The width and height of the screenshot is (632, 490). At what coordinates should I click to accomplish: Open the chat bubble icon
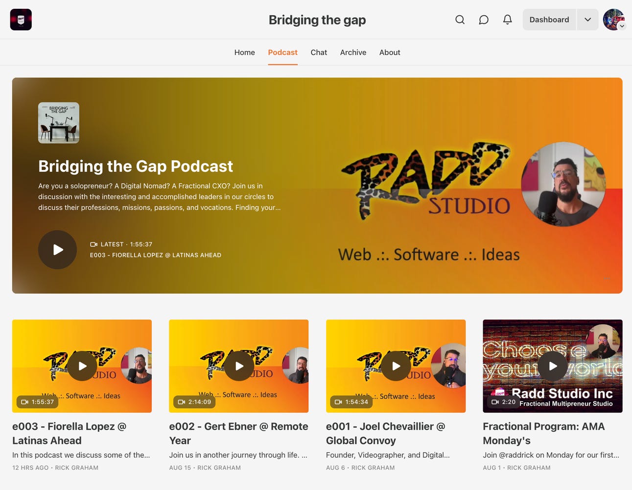click(x=484, y=20)
